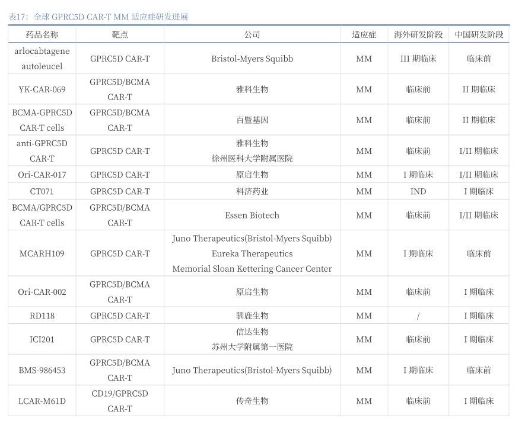
Task: Click the MCARH109 drug name cell
Action: click(x=42, y=253)
